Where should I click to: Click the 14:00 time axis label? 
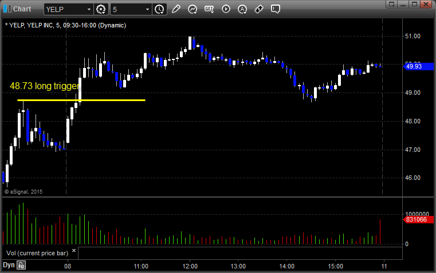[x=286, y=266]
